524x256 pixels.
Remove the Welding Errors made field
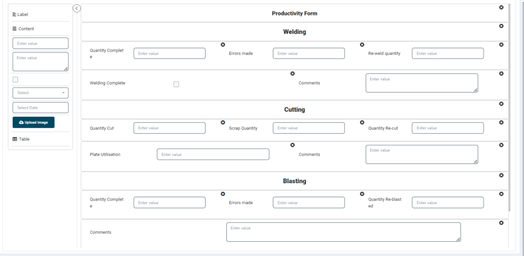(x=362, y=45)
